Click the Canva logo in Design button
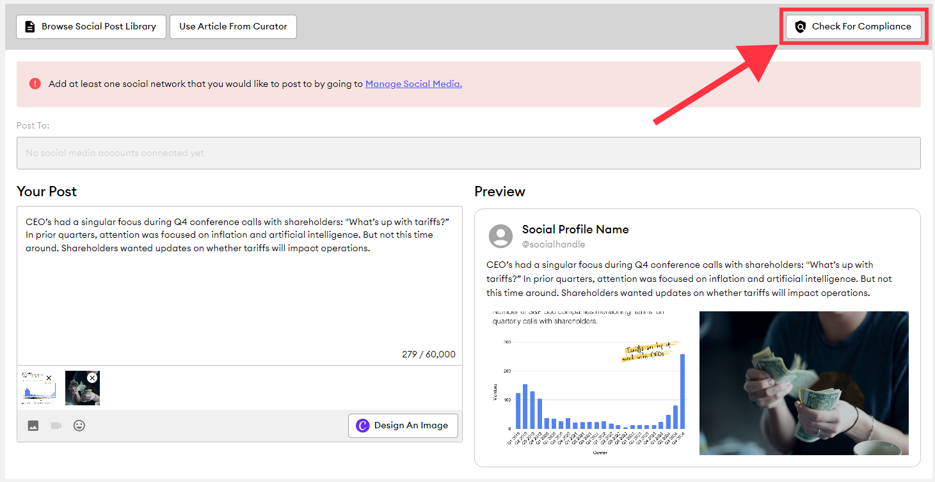Screen dimensions: 935x482 pyautogui.click(x=363, y=426)
